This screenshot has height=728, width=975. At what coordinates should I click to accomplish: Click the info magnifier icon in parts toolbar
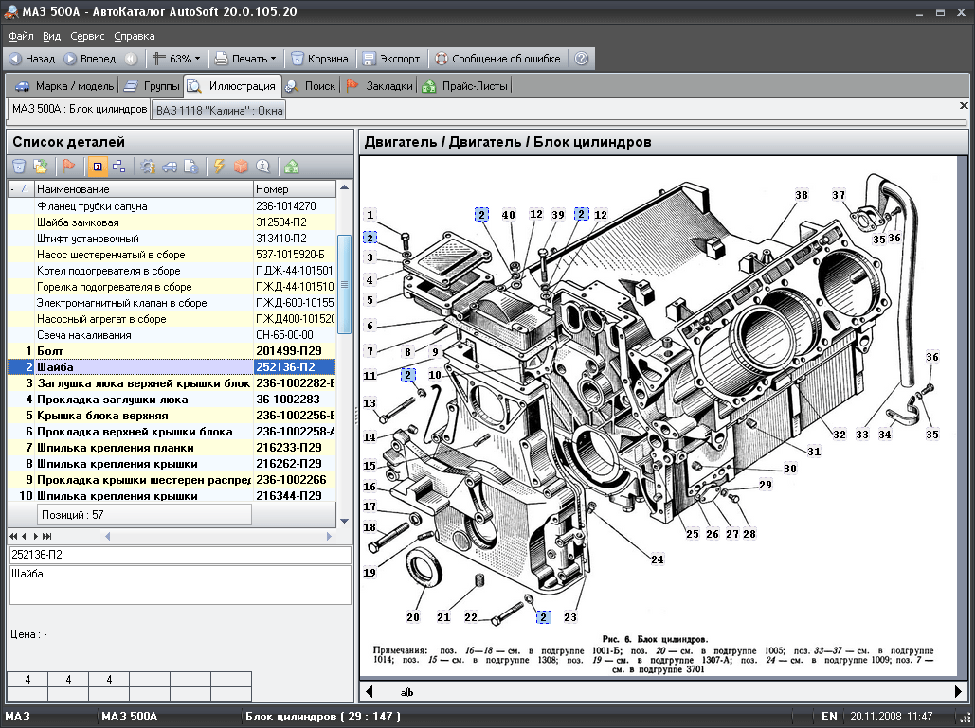[263, 167]
